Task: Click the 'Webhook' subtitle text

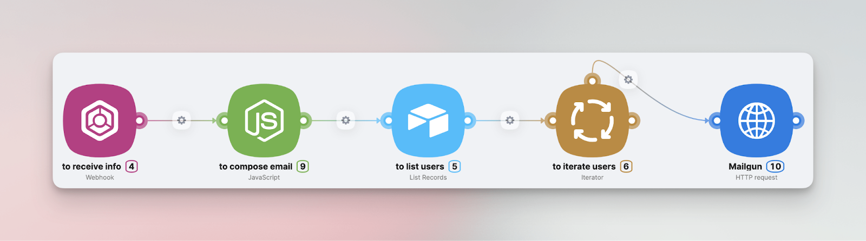Action: click(100, 177)
